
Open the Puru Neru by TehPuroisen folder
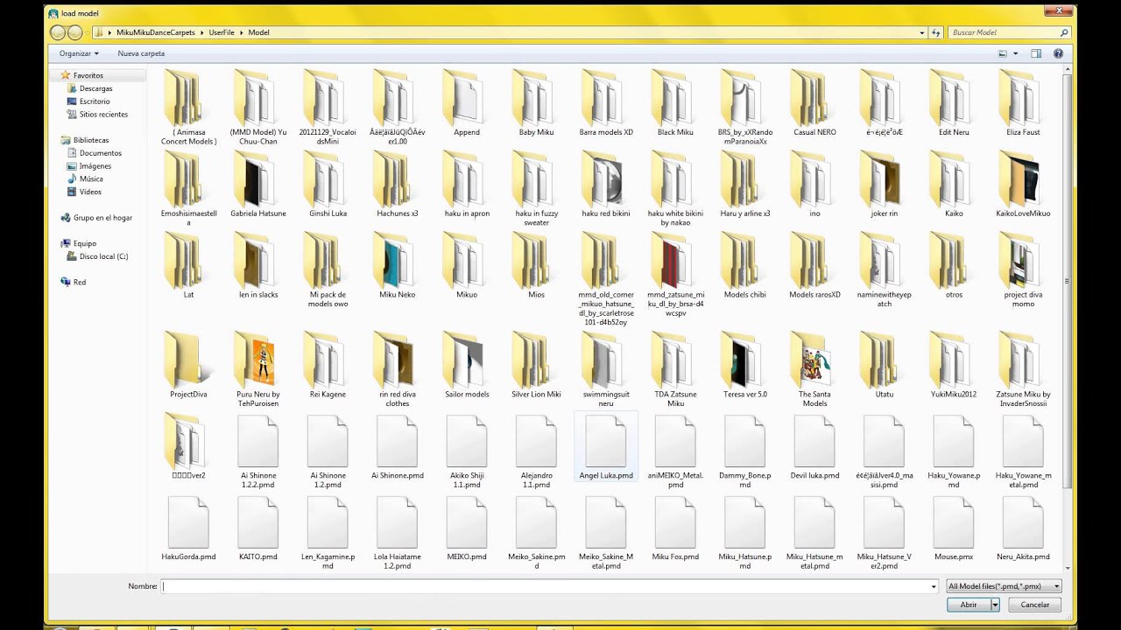[257, 368]
